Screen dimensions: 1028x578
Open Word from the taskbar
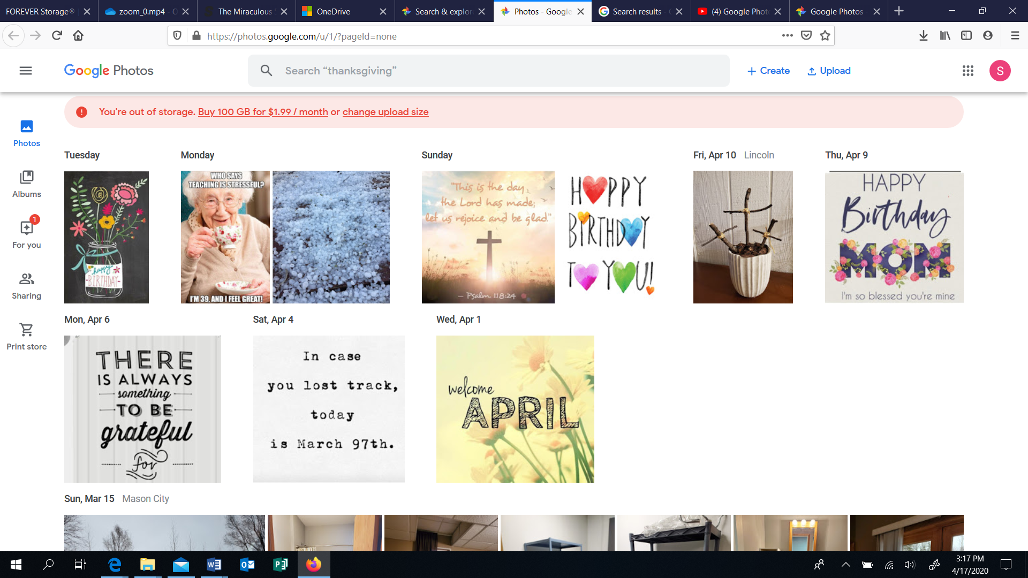(x=214, y=565)
